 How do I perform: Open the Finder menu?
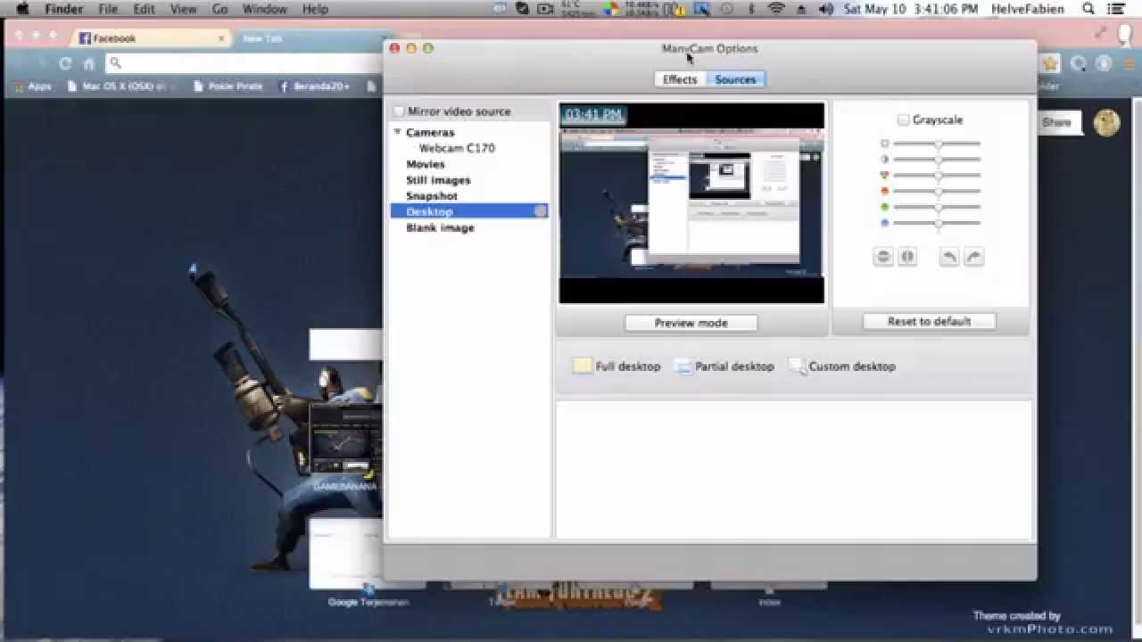coord(63,9)
